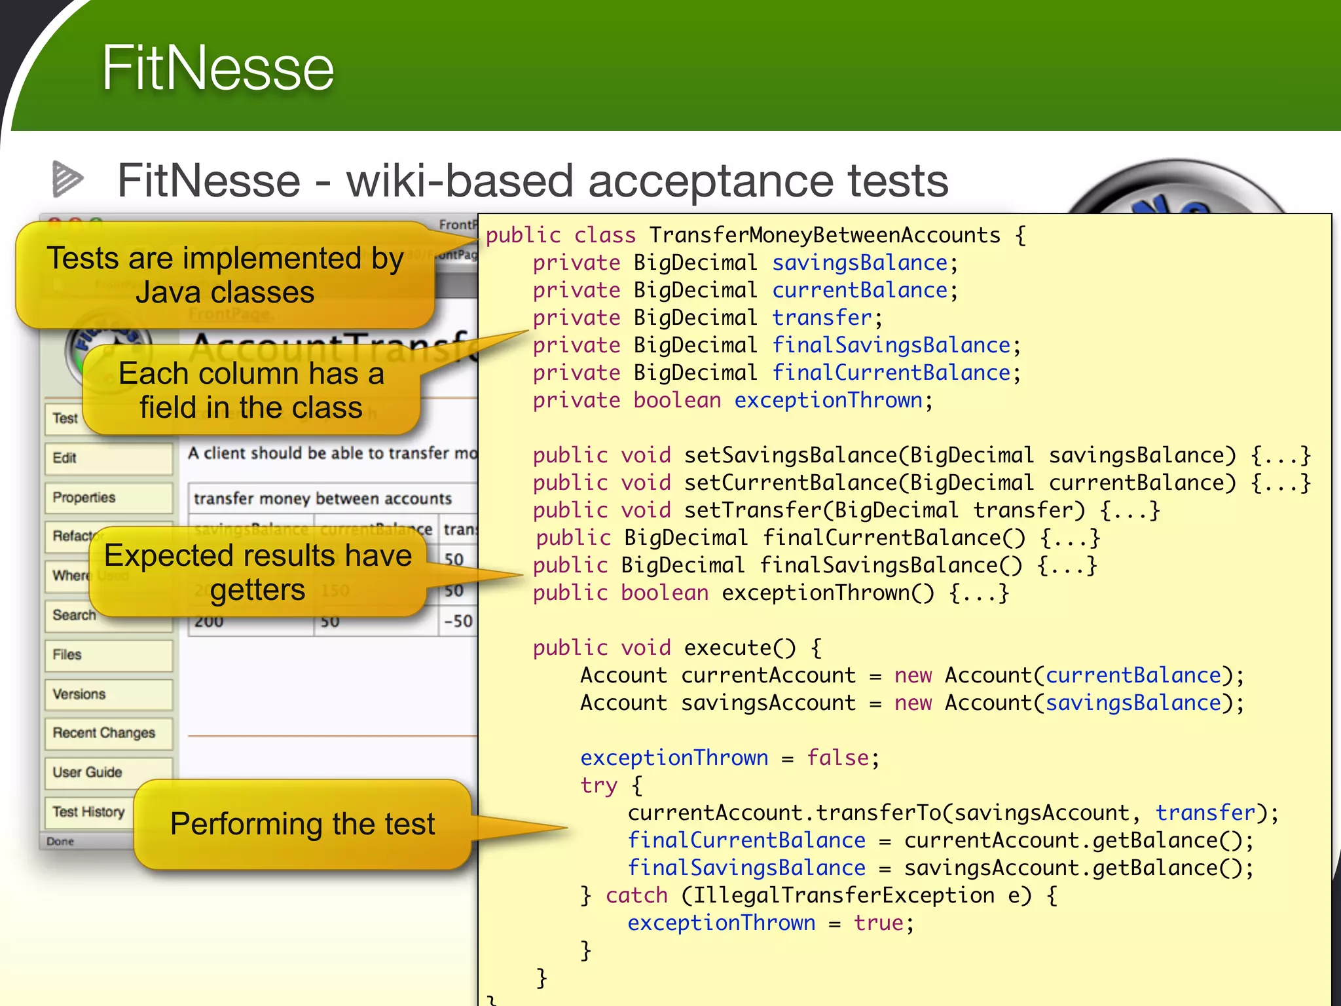
Task: Click the 'finalCurrentBalance' field declaration
Action: coord(777,373)
